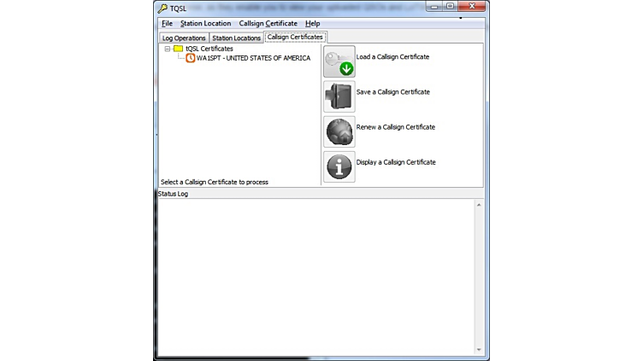Open the Station Location menu

[205, 23]
